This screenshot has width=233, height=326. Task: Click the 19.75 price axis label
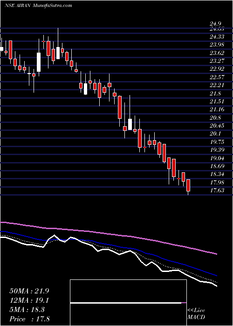point(217,142)
